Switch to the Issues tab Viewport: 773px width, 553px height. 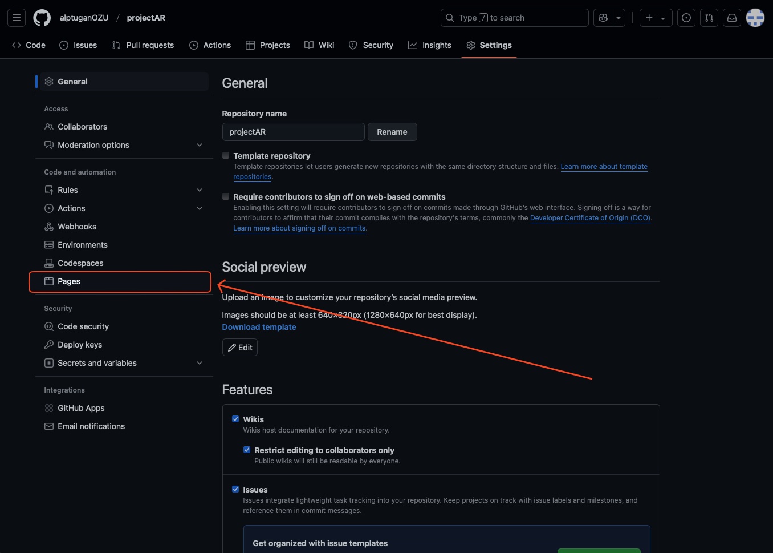(x=78, y=45)
